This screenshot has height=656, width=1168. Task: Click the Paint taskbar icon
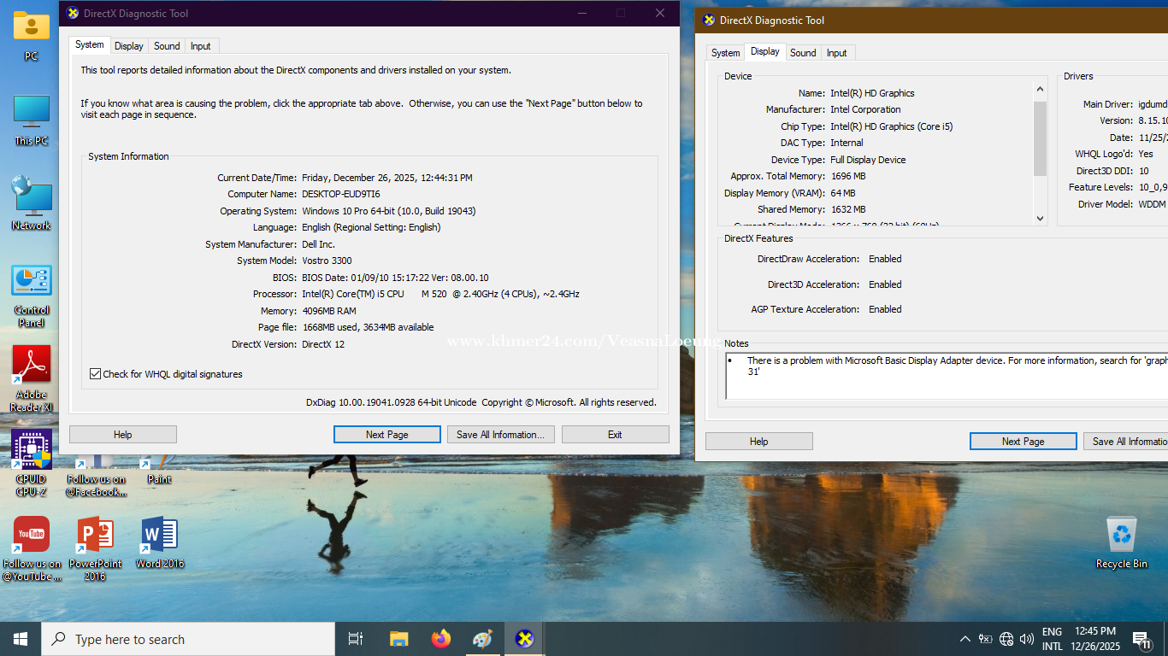(482, 639)
